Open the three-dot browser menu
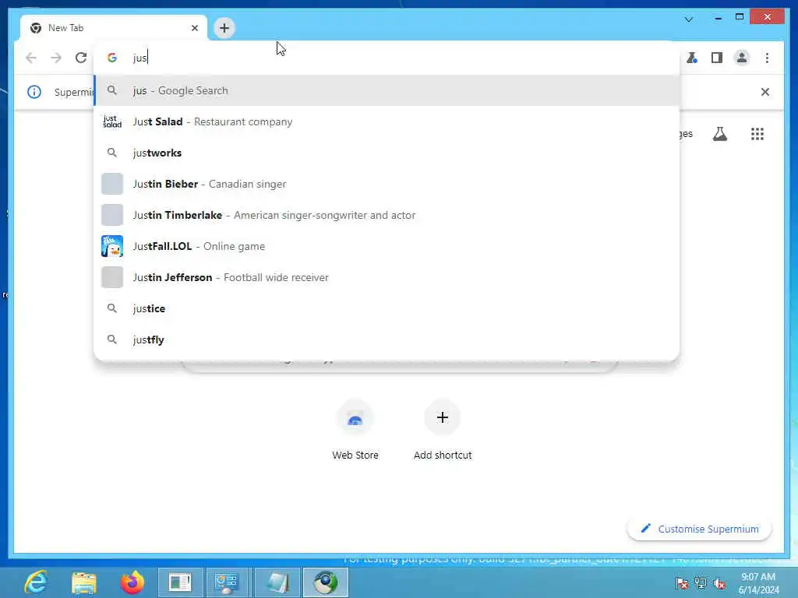Viewport: 798px width, 598px height. [x=767, y=58]
